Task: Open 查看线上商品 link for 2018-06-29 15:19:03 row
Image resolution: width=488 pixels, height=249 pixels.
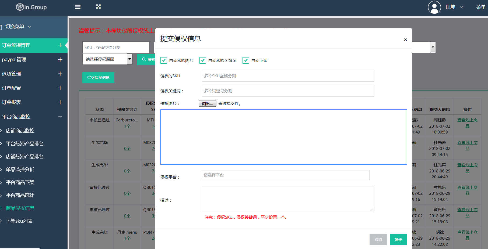Action: coord(468,213)
